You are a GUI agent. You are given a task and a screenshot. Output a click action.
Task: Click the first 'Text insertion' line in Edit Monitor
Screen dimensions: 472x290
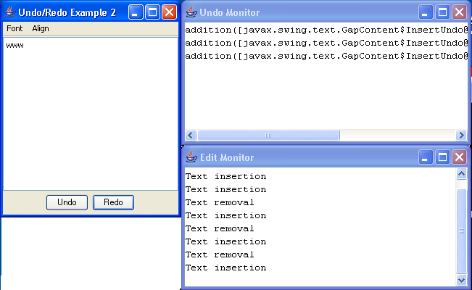pos(225,176)
